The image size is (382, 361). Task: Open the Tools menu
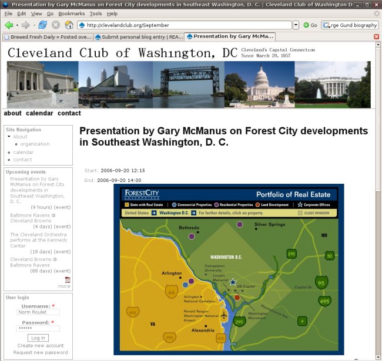coord(96,14)
